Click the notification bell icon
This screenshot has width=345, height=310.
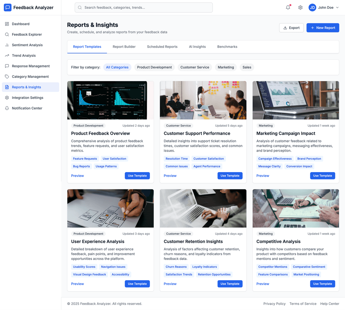288,8
